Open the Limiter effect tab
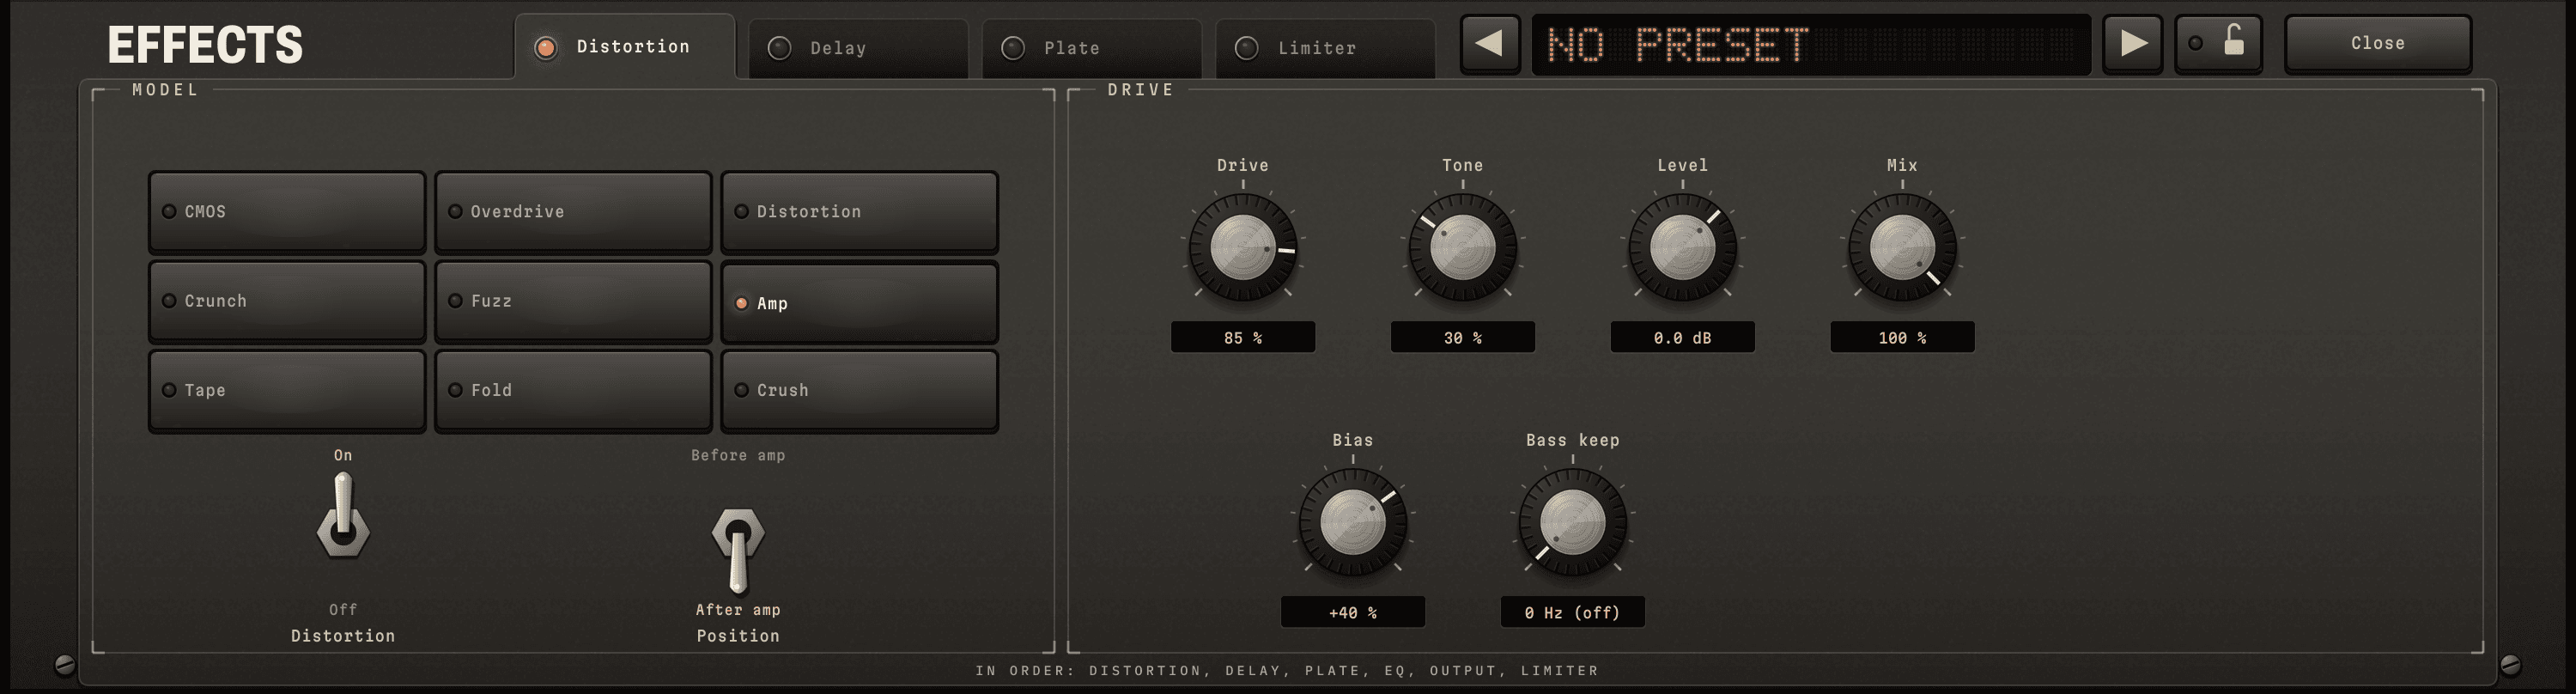2576x694 pixels. [x=1325, y=48]
